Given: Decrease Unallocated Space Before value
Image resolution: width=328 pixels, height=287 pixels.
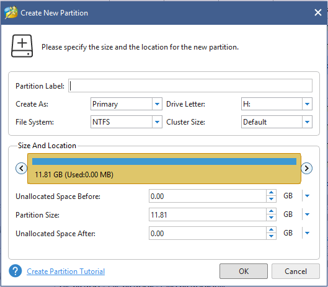Looking at the screenshot, I should click(272, 199).
